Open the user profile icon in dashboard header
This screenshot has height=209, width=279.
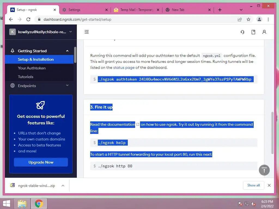click(x=264, y=32)
